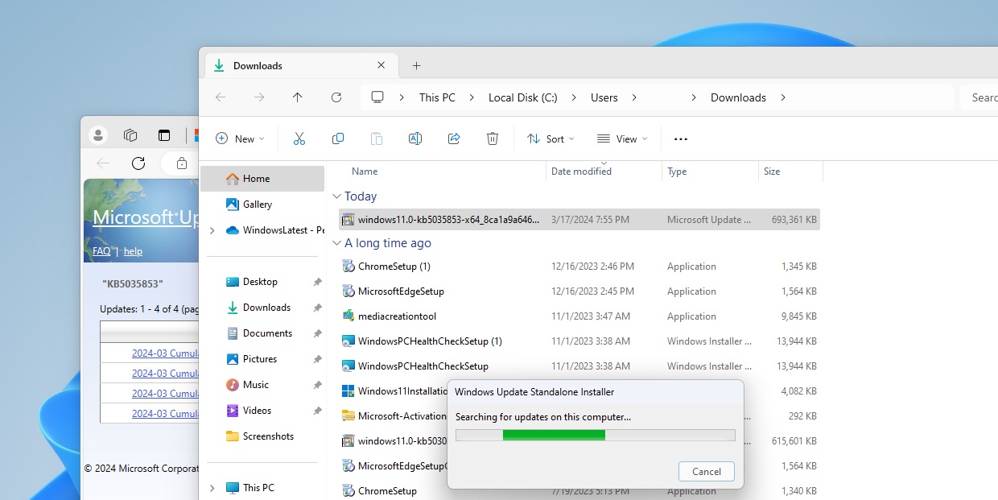Go up one folder level
This screenshot has height=500, width=998.
(x=298, y=97)
